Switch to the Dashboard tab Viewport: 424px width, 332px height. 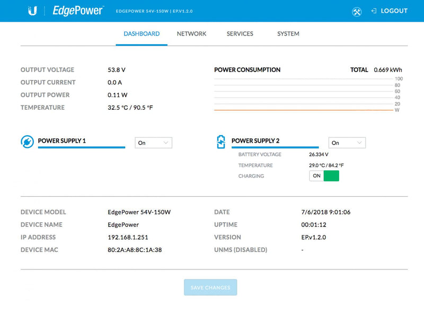(x=142, y=34)
